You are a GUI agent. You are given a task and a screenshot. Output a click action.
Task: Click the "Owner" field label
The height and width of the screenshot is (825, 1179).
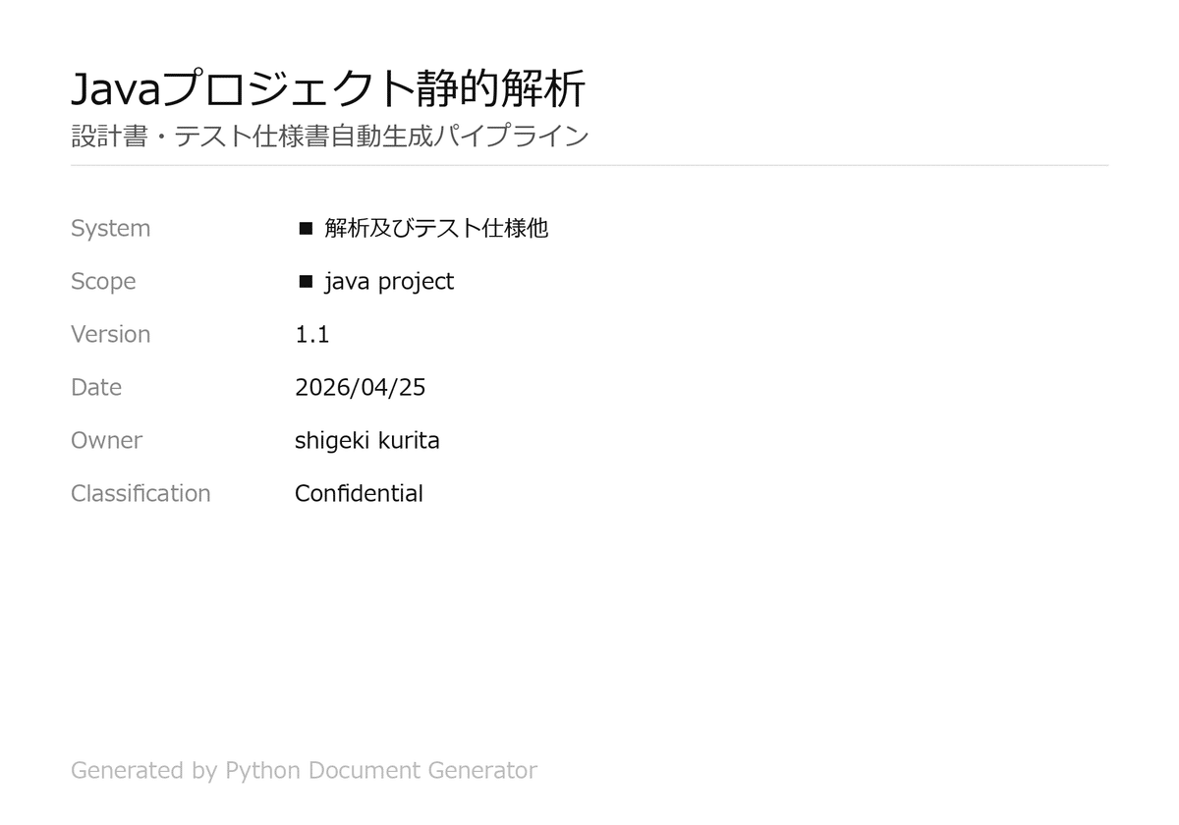106,441
